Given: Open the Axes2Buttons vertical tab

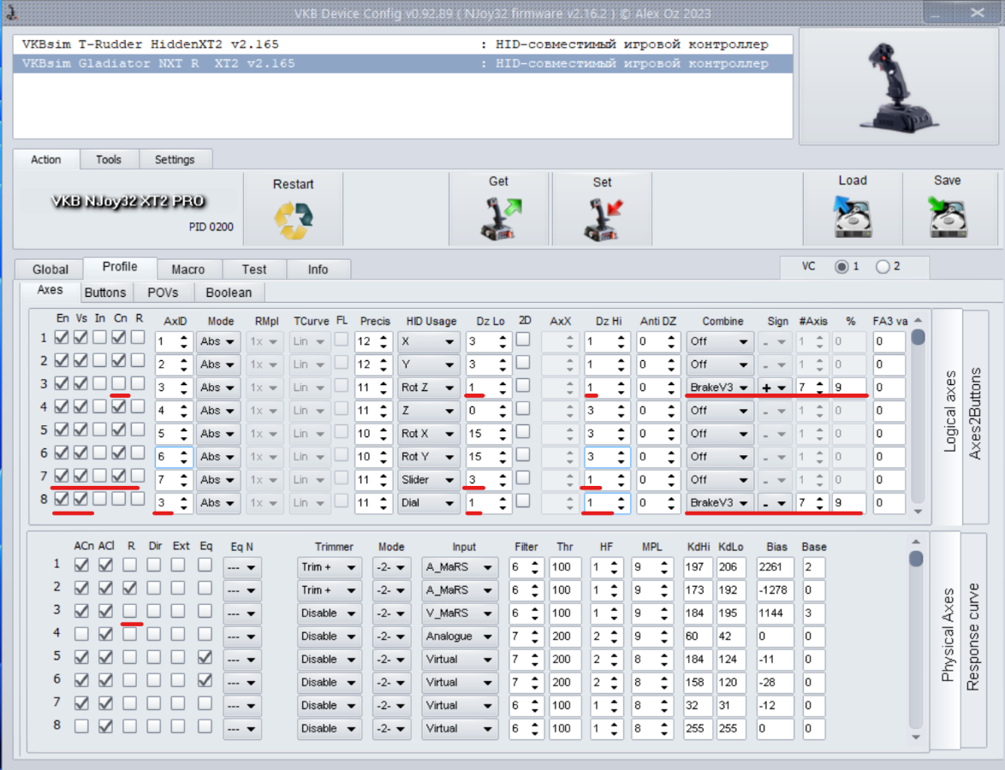Looking at the screenshot, I should tap(976, 413).
